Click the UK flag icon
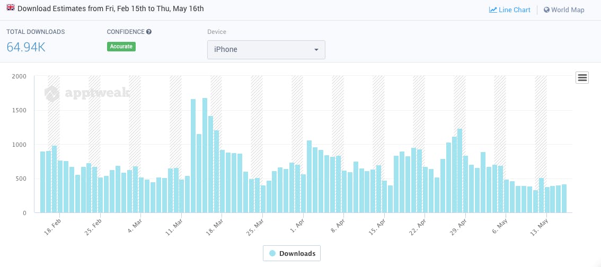The height and width of the screenshot is (267, 601). pyautogui.click(x=10, y=8)
